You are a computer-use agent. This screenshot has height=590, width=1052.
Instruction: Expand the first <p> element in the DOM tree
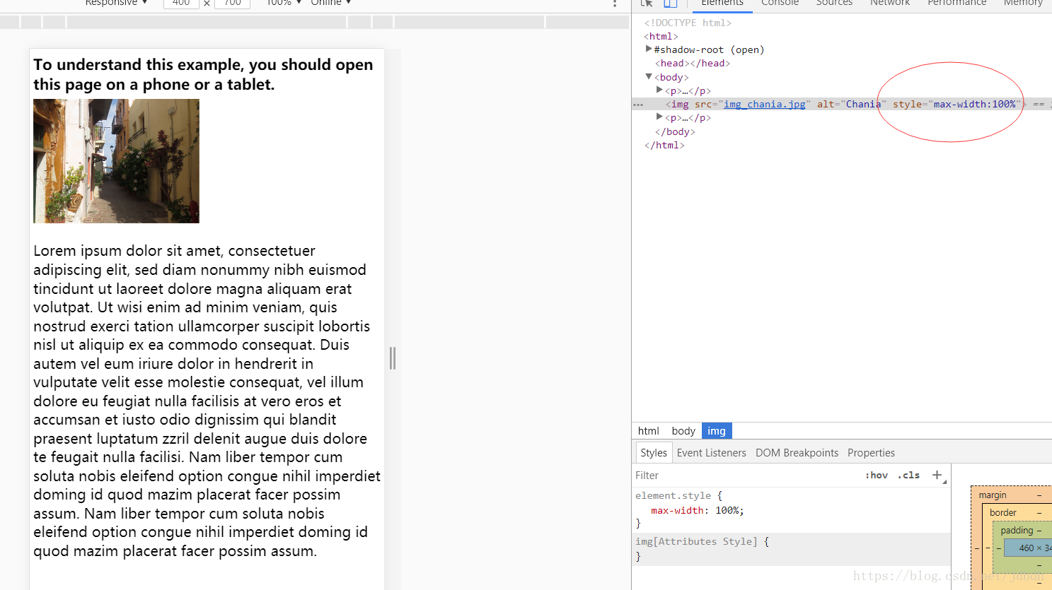pyautogui.click(x=659, y=90)
